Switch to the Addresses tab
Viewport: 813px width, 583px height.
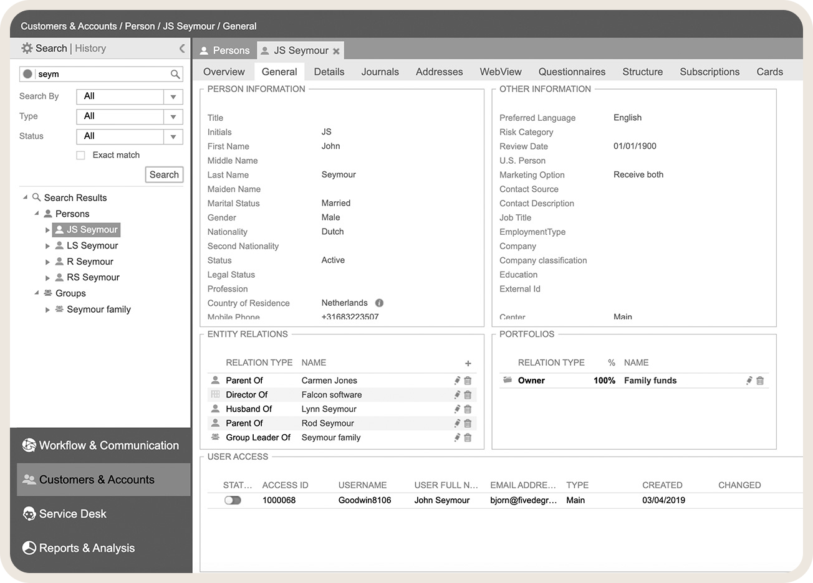pos(440,72)
